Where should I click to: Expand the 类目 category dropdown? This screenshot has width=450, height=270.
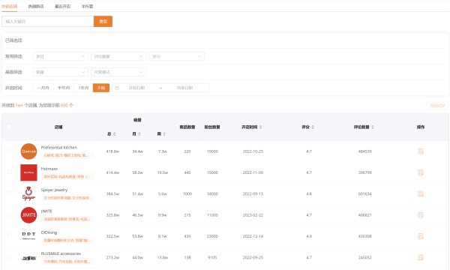[60, 56]
